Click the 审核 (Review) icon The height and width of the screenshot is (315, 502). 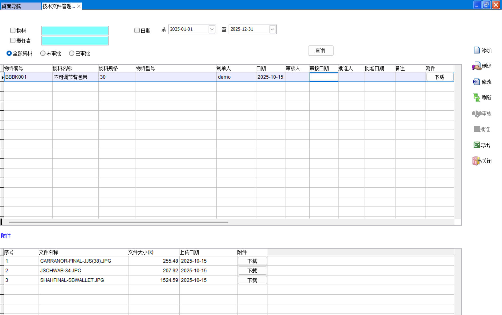tap(476, 114)
